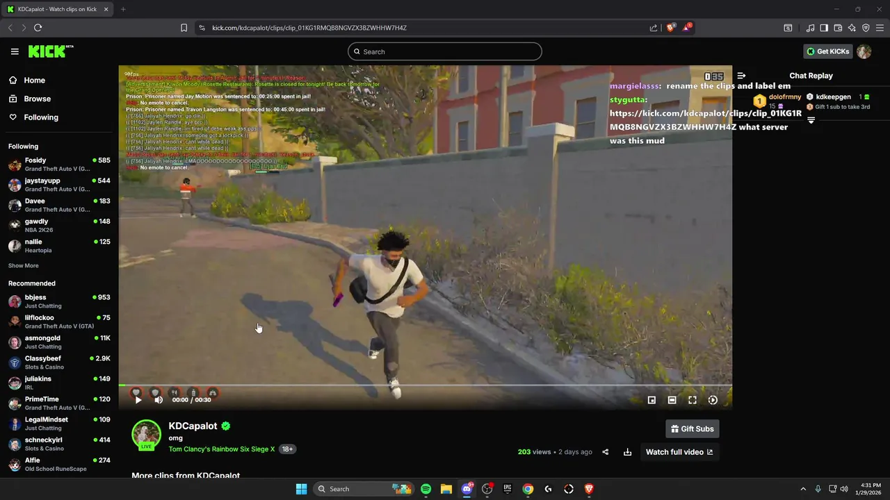The image size is (890, 500).
Task: Open jaystayupp's channel
Action: [x=59, y=185]
